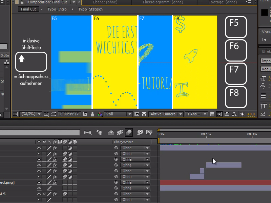Open the Graph Editor icon in the timeline
This screenshot has width=271, height=203.
pyautogui.click(x=149, y=132)
